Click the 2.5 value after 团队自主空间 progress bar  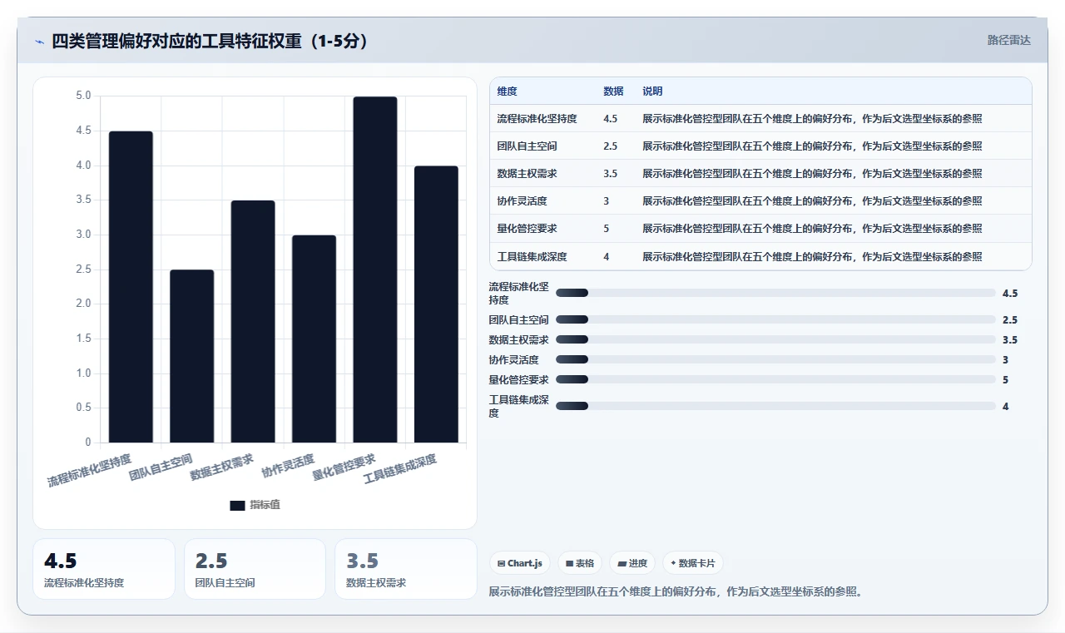[x=1010, y=319]
